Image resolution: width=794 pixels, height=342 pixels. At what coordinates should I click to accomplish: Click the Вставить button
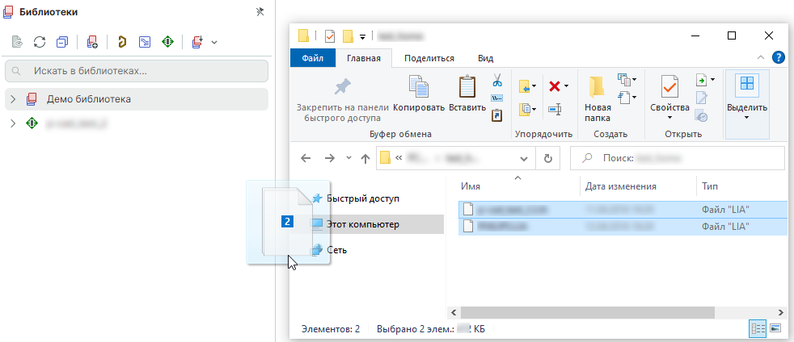467,95
